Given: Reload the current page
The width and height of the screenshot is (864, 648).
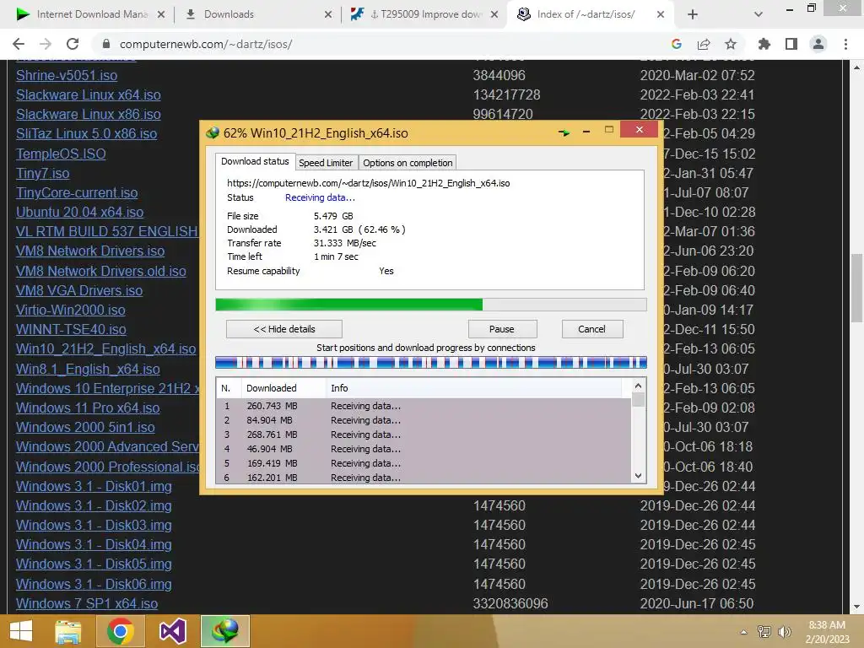Looking at the screenshot, I should click(x=73, y=44).
